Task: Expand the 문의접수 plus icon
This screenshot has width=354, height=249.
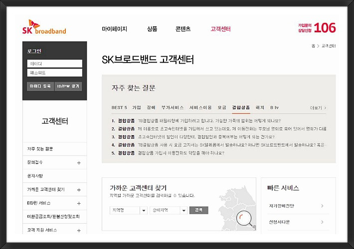Action: click(x=79, y=163)
